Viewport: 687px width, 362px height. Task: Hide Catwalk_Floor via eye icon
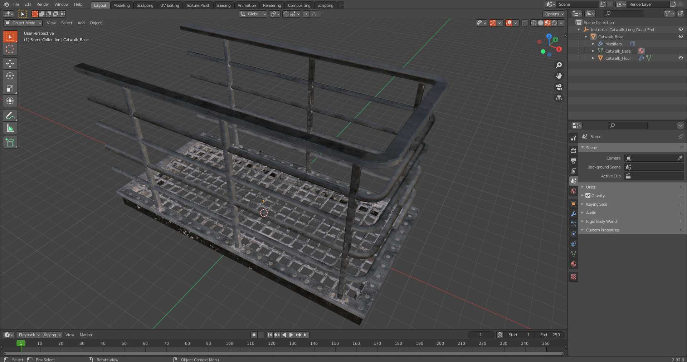coord(681,58)
